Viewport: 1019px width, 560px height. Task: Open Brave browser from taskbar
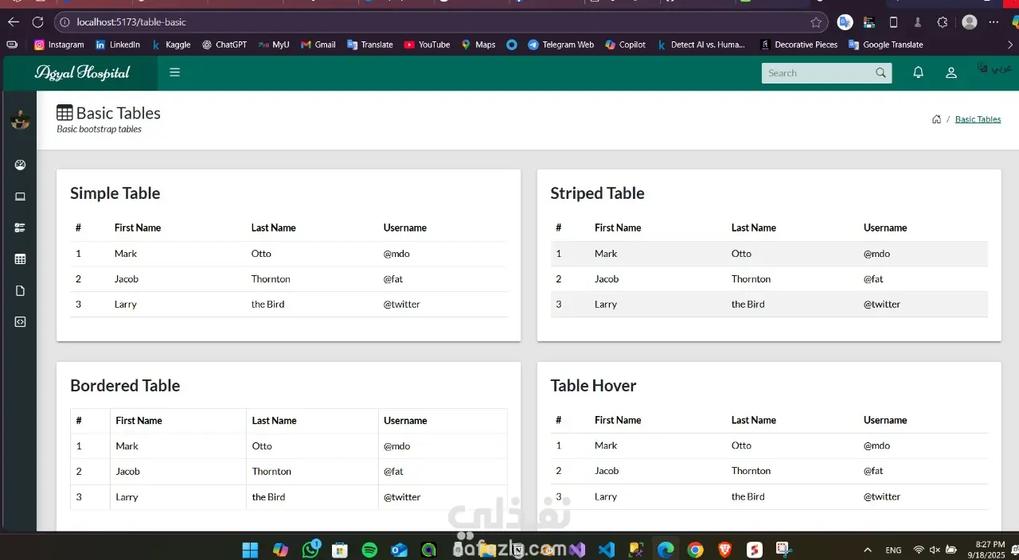click(x=724, y=550)
